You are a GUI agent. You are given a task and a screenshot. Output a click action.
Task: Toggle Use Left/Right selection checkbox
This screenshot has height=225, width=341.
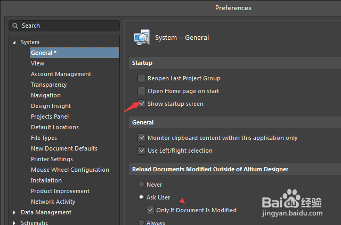click(x=142, y=151)
